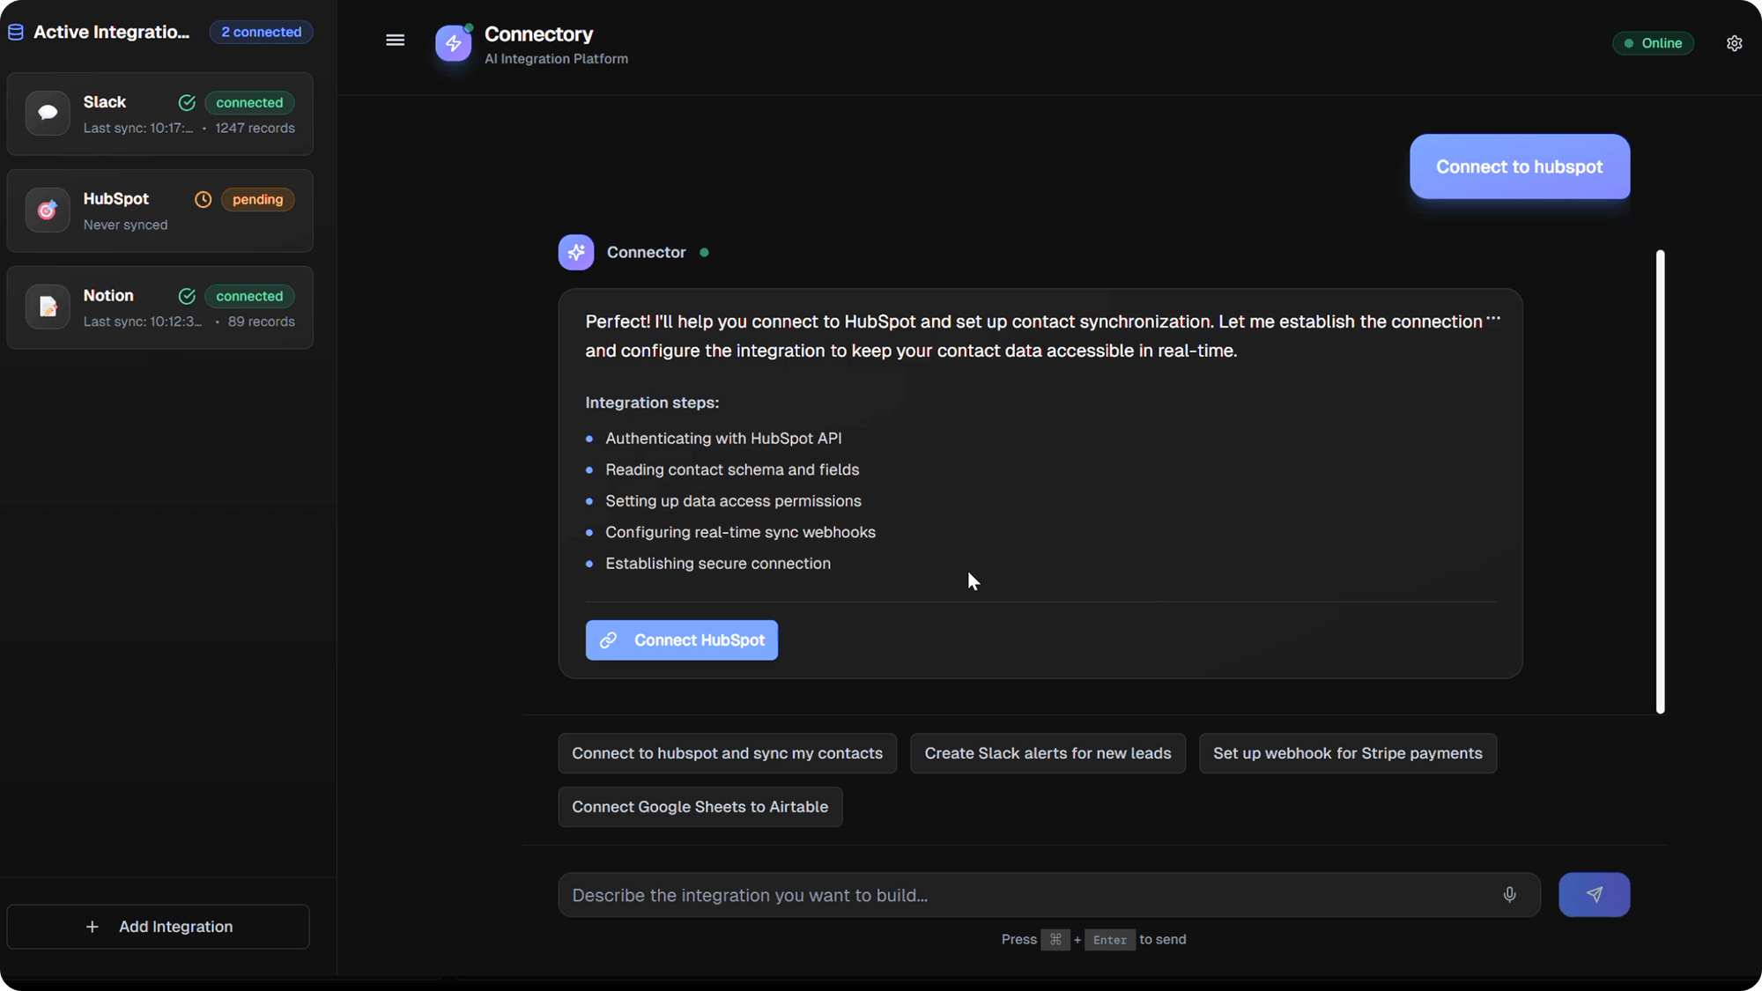The image size is (1762, 991).
Task: Click the three-dots menu in Connector message
Action: 1493,318
